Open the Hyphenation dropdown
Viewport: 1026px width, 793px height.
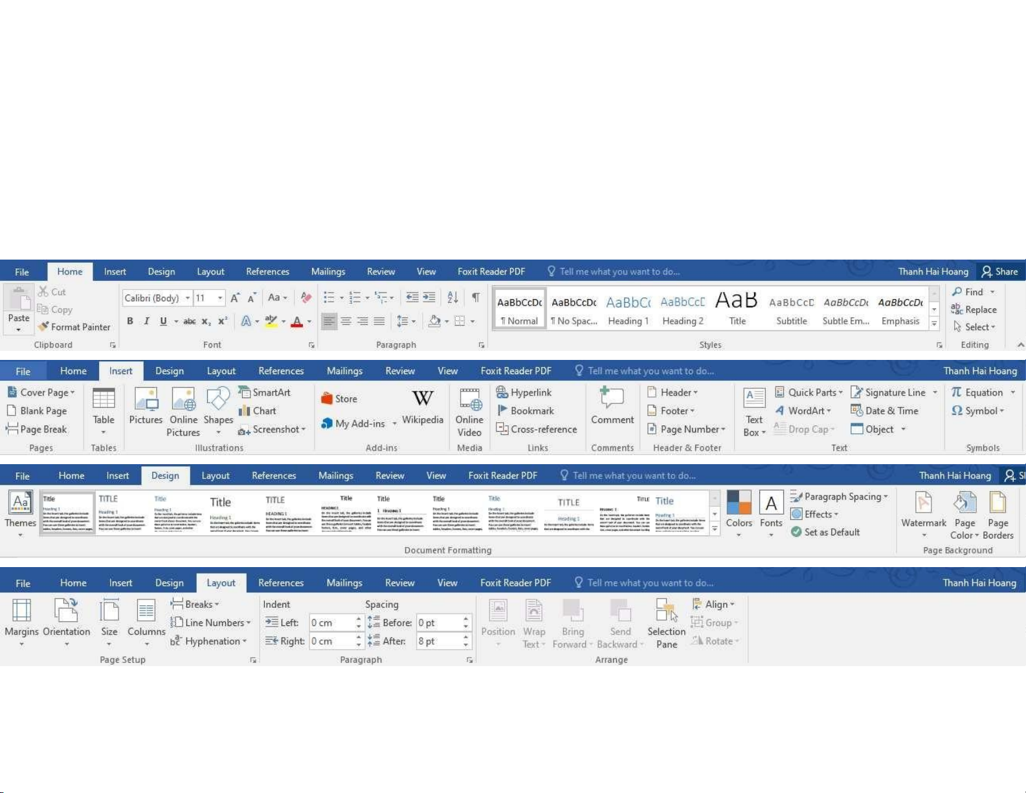(208, 641)
